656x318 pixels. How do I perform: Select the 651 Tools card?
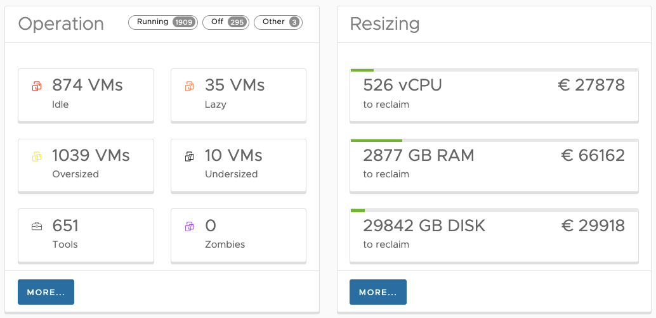point(86,236)
